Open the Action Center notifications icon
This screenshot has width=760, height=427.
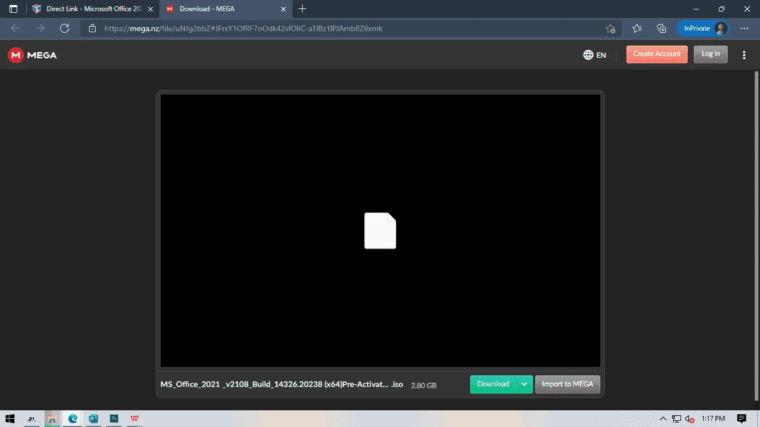(x=742, y=419)
